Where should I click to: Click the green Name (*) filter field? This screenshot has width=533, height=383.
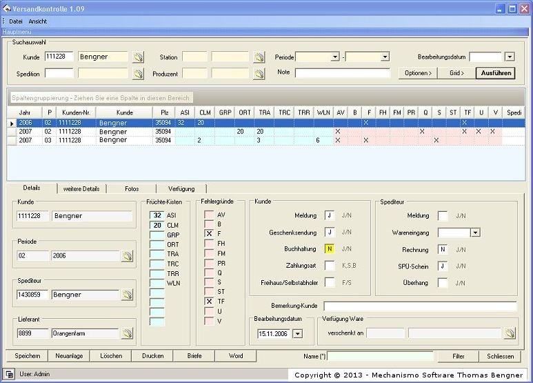click(x=380, y=356)
